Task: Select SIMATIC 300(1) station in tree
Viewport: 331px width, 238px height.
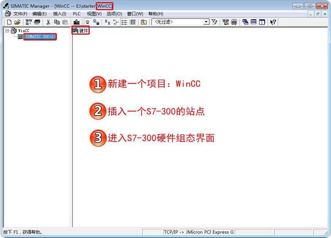Action: pyautogui.click(x=40, y=37)
